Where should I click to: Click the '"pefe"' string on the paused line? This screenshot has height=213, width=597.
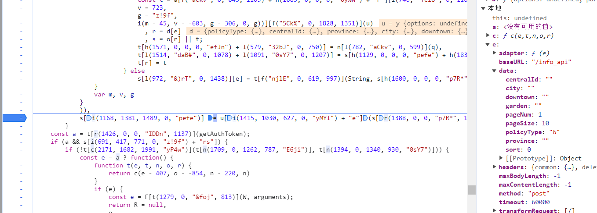186,117
